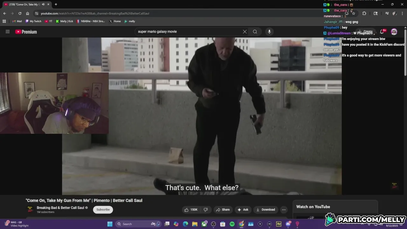This screenshot has height=229, width=407.
Task: Go back with the browser arrow
Action: tap(4, 13)
